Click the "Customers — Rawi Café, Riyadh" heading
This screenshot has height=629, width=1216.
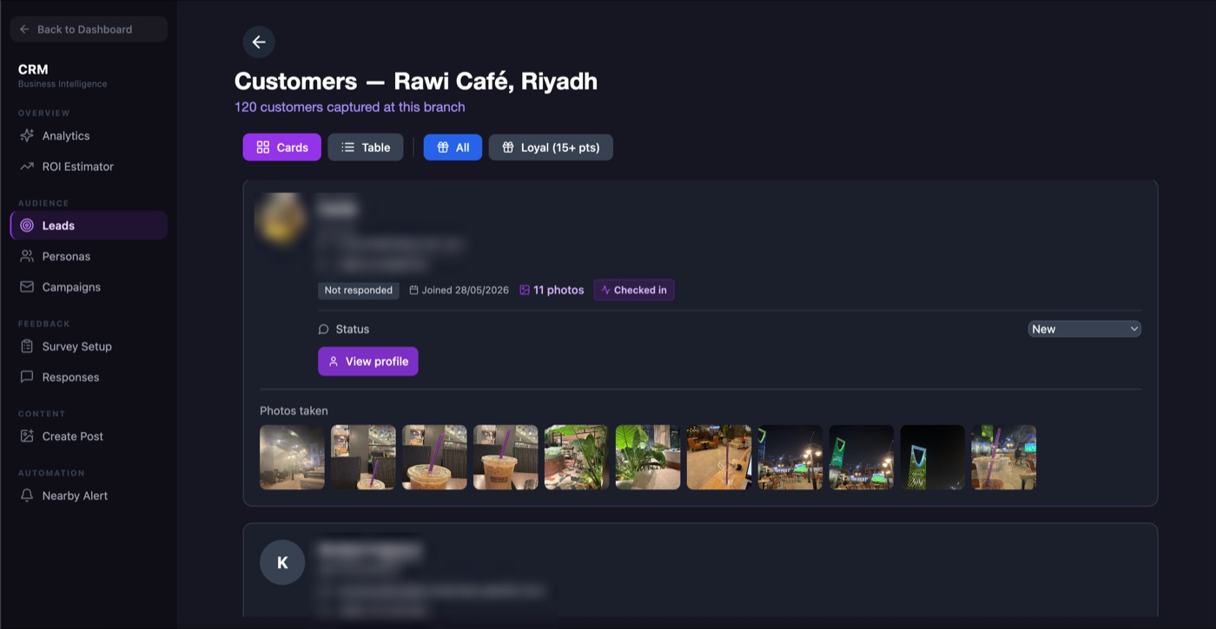[x=416, y=82]
